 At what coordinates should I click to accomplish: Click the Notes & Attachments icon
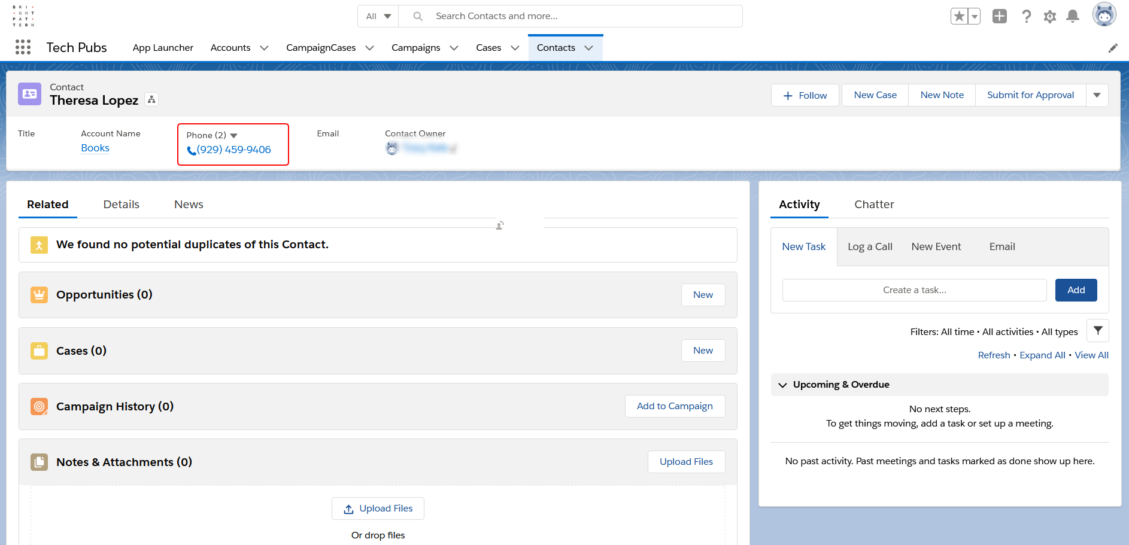click(39, 462)
